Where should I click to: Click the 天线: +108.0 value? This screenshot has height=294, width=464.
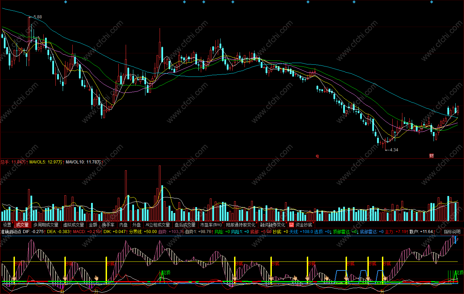(301, 232)
